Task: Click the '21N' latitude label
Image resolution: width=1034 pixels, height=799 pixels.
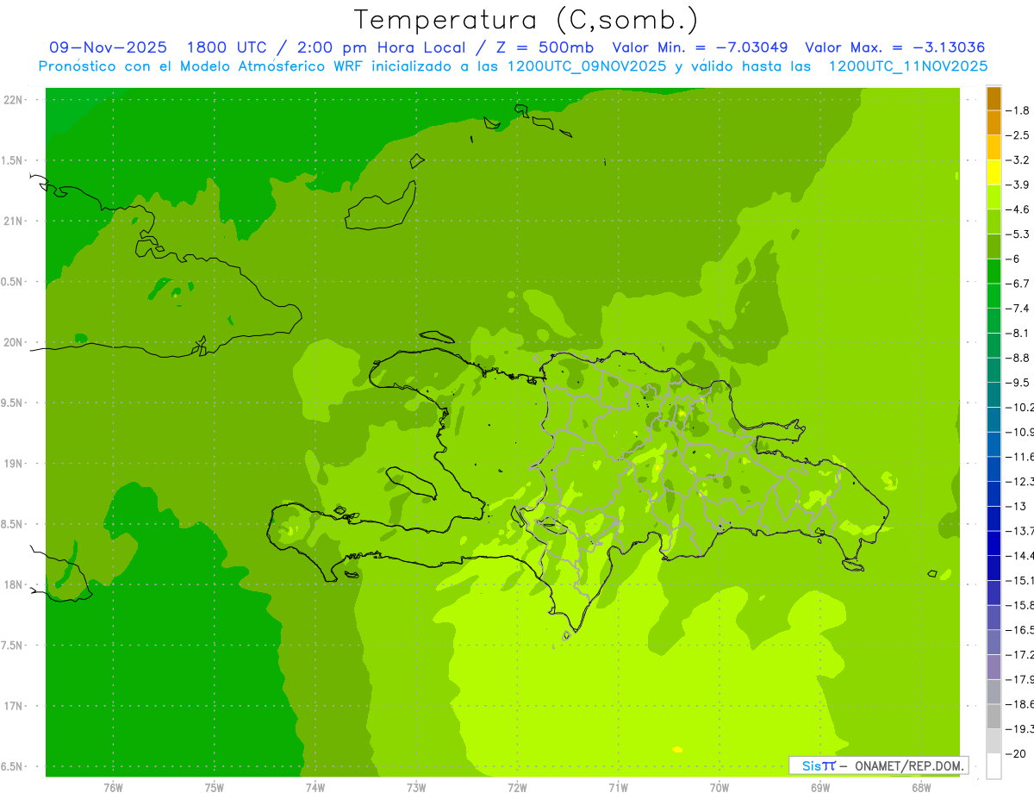Action: pyautogui.click(x=14, y=222)
